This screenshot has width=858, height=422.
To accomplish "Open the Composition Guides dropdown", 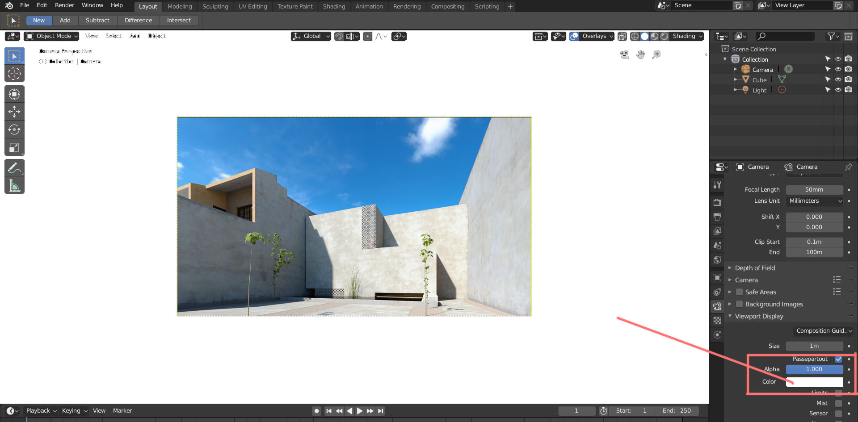I will click(x=823, y=331).
